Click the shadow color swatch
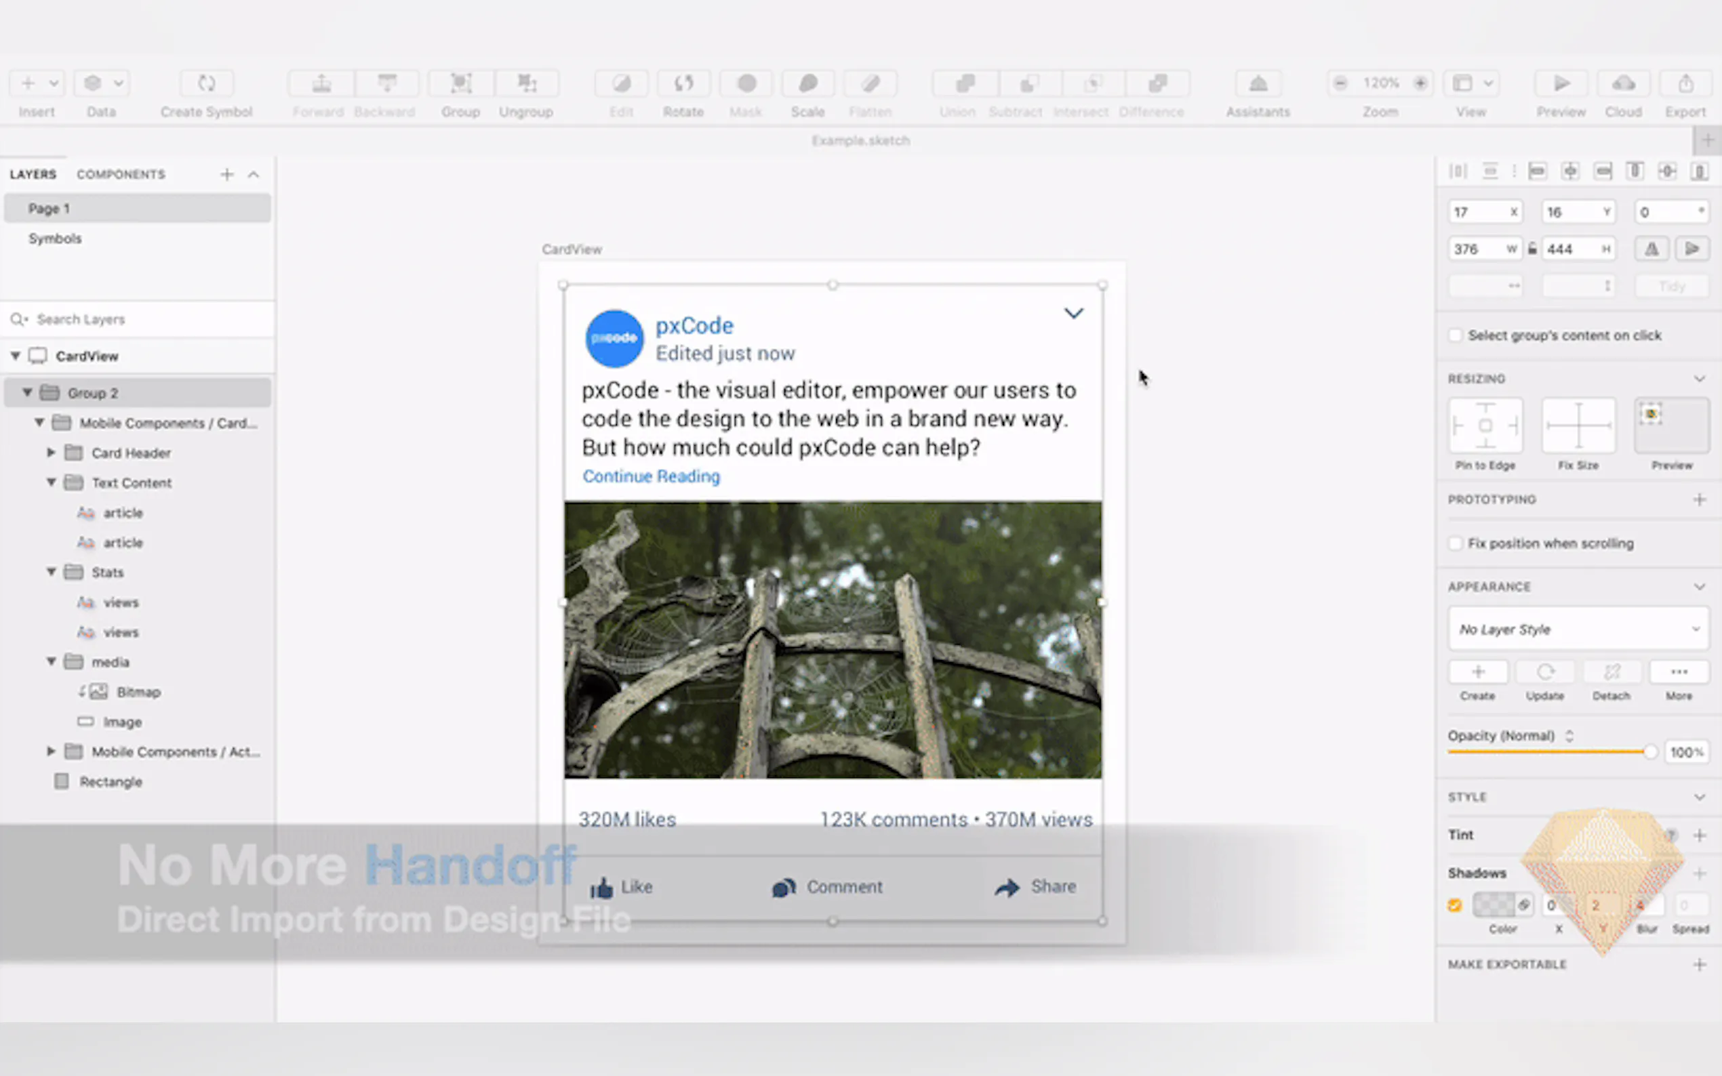This screenshot has width=1722, height=1076. coord(1494,905)
